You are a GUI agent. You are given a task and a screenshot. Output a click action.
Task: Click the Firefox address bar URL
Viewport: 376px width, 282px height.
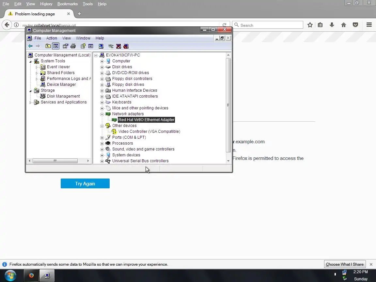pyautogui.click(x=120, y=25)
